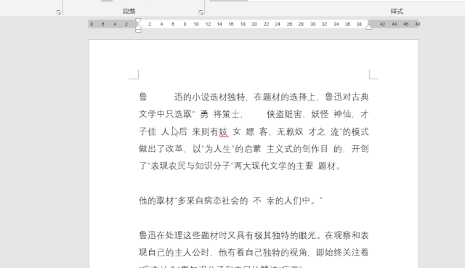This screenshot has height=268, width=465.
Task: Select the right indent marker on ruler
Action: pyautogui.click(x=368, y=27)
